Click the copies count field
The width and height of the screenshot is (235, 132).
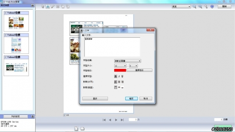pyautogui.click(x=218, y=120)
